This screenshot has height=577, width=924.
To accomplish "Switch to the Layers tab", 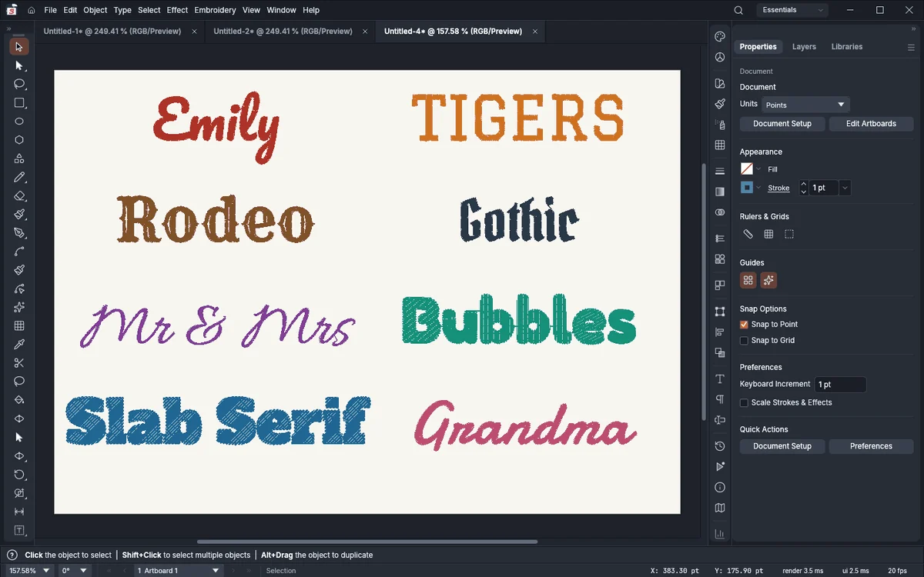I will coord(804,47).
